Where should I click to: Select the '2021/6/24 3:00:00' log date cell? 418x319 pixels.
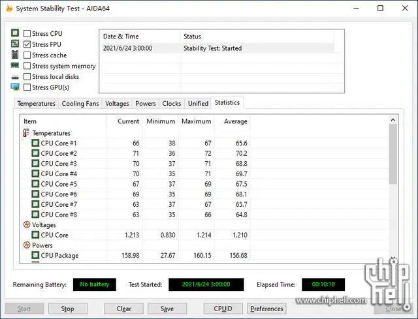click(x=128, y=48)
